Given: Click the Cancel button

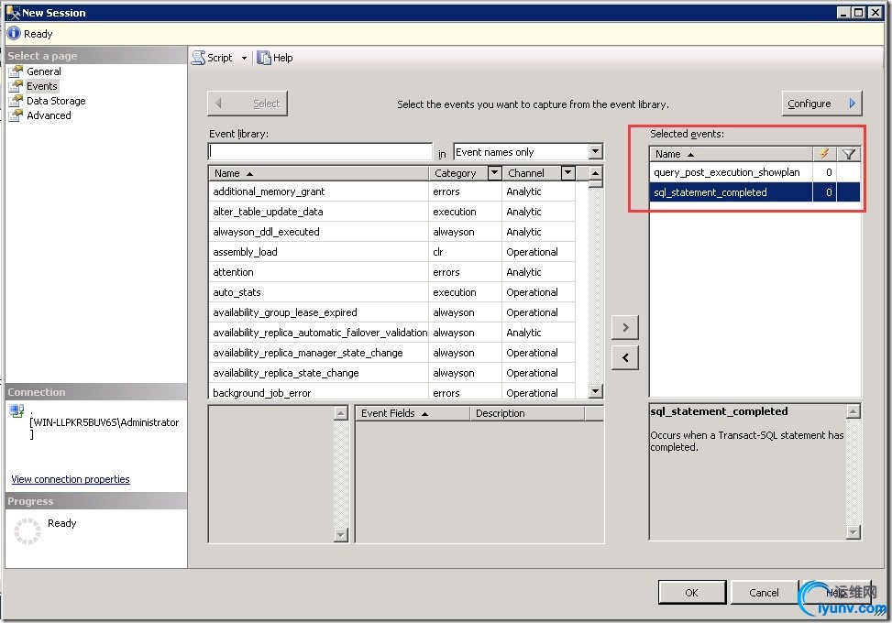Looking at the screenshot, I should pyautogui.click(x=764, y=592).
